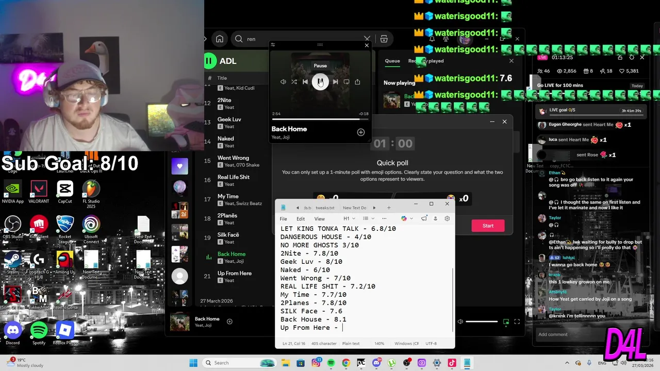The image size is (660, 371).
Task: Switch to tweaks.txt tab in Notepad
Action: [x=325, y=208]
